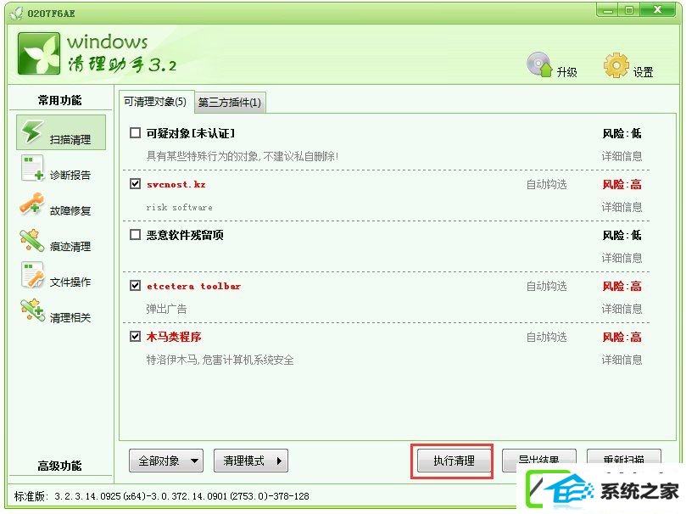Enable the 恶意软件残留项 checkbox
This screenshot has height=514, width=686.
point(135,235)
